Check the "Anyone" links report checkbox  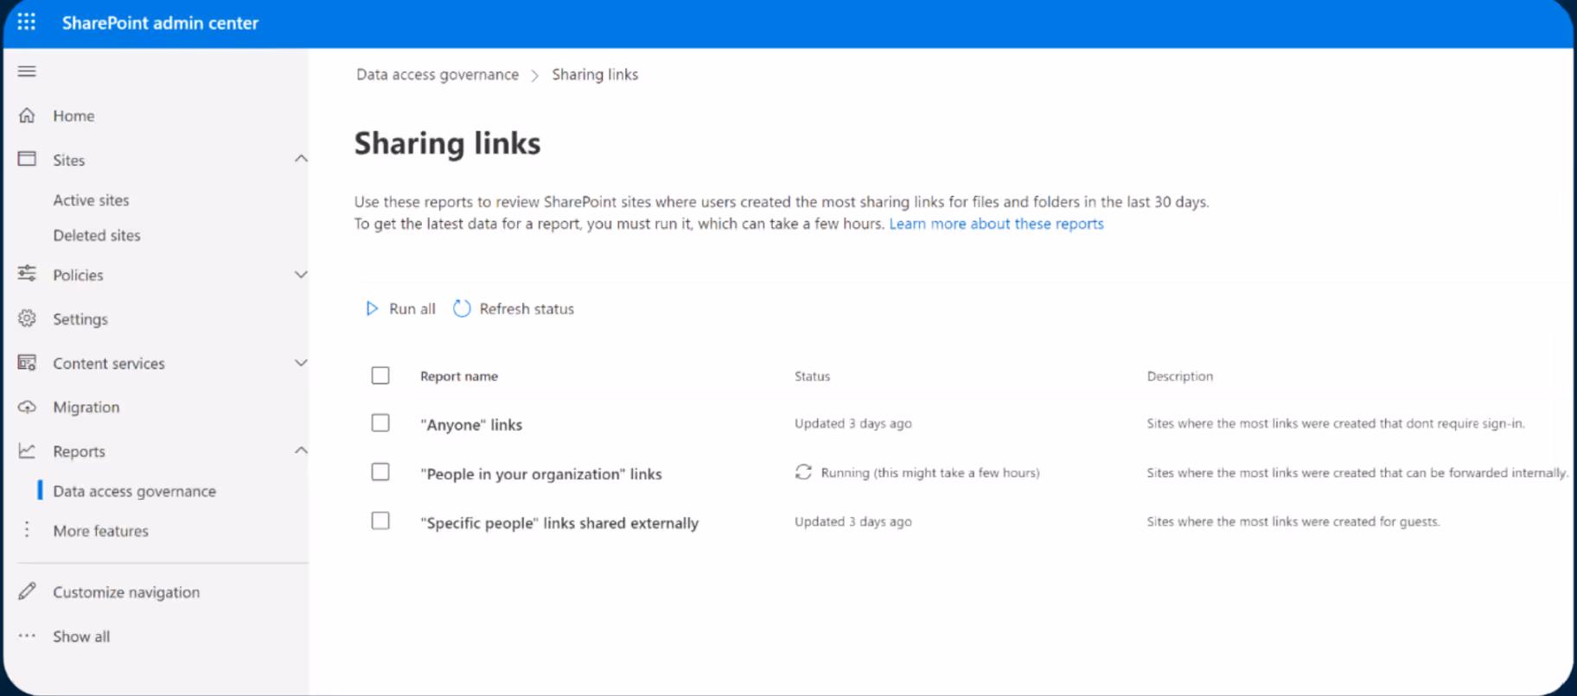[x=380, y=423]
